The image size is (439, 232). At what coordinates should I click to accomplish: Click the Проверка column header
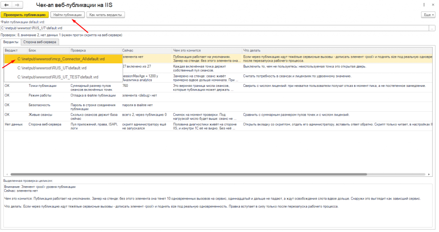95,51
